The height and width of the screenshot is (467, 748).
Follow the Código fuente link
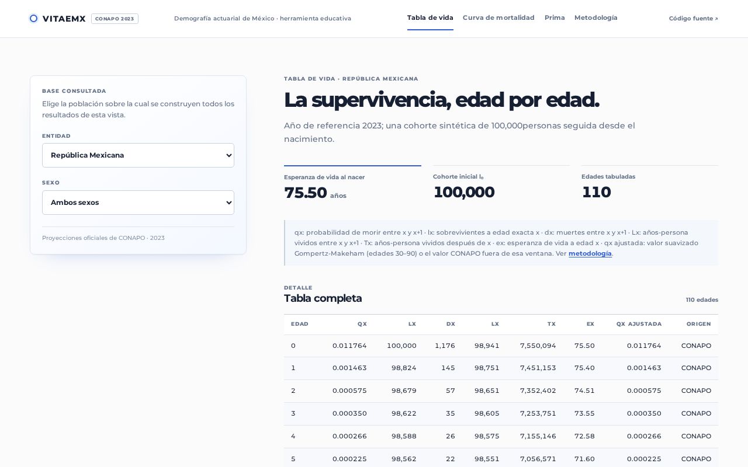tap(694, 19)
